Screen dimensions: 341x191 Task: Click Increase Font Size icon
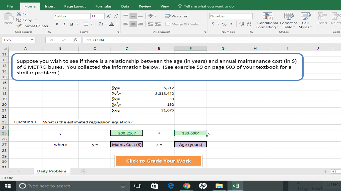tap(109, 16)
